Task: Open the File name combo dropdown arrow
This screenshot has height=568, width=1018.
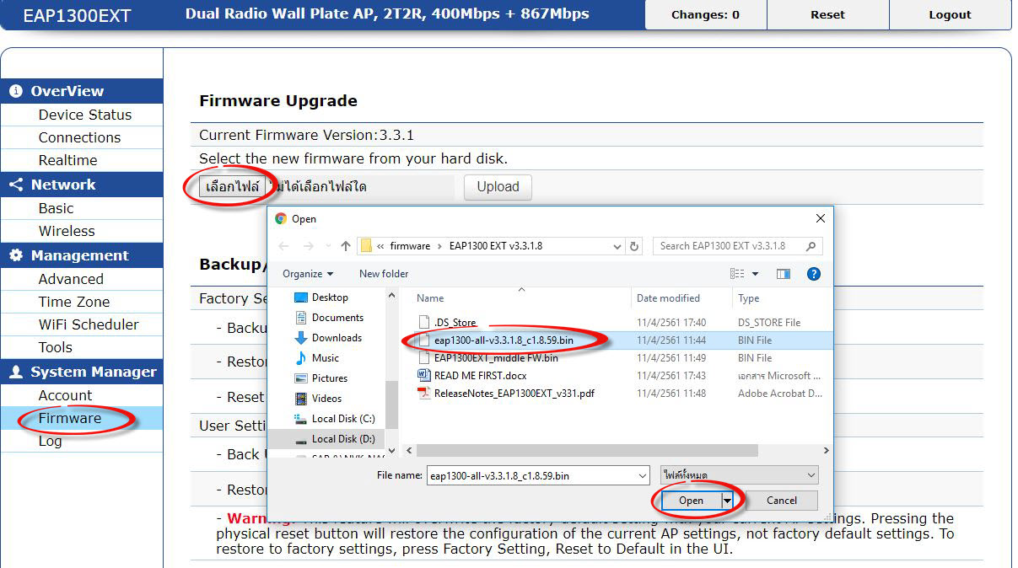Action: coord(641,476)
